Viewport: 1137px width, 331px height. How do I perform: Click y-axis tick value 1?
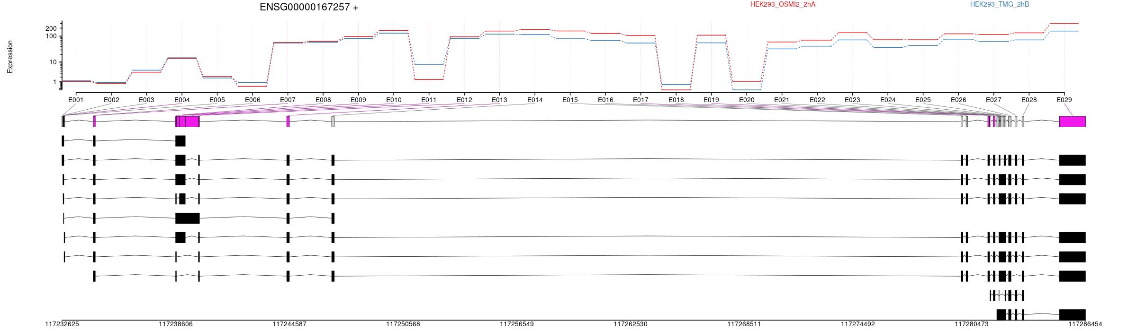55,82
